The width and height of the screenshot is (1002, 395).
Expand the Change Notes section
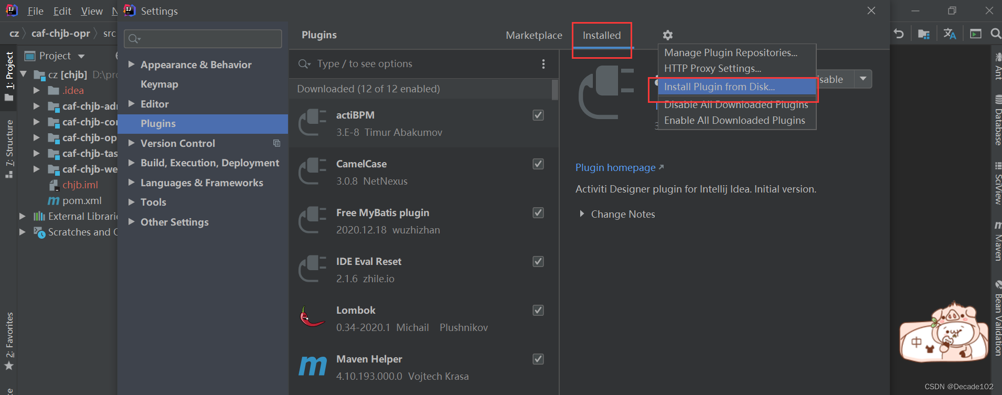tap(582, 214)
